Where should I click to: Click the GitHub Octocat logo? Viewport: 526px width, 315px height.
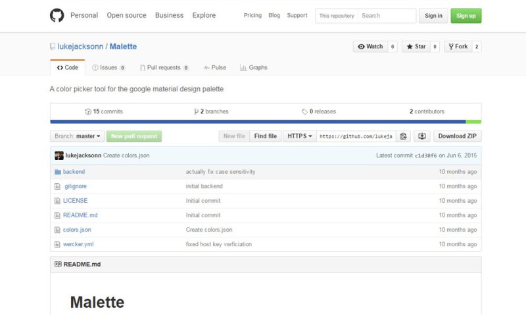pos(57,15)
